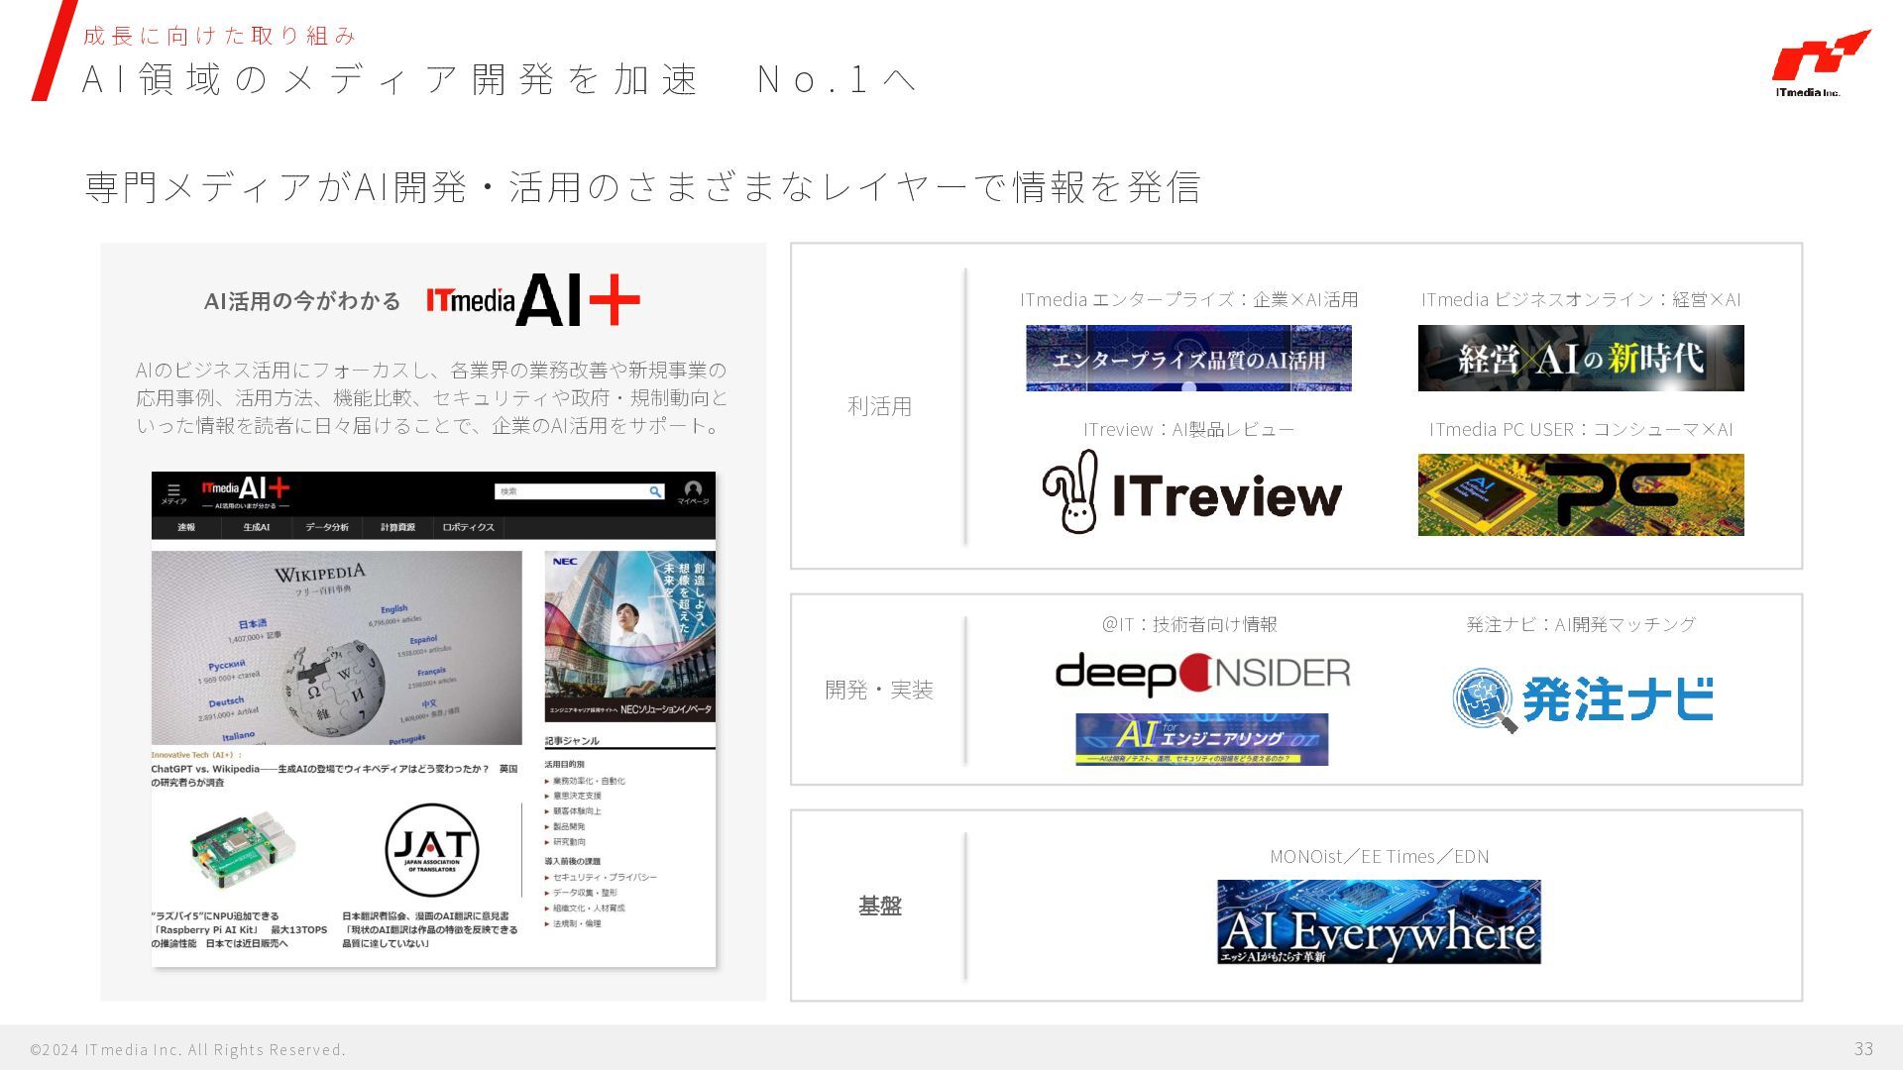Click 活用目的別 subheading
Viewport: 1903px width, 1070px height.
[x=564, y=765]
